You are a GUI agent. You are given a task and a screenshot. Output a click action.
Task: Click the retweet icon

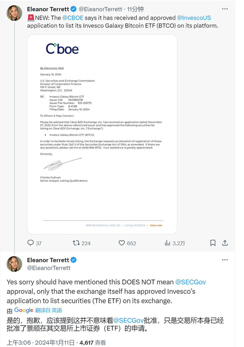[x=76, y=243]
